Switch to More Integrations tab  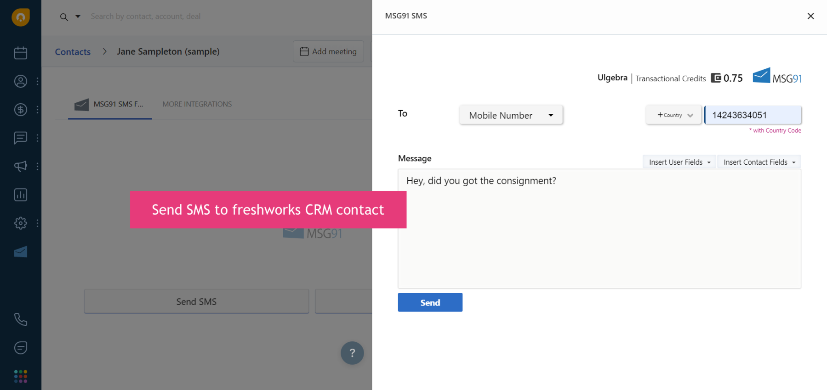197,104
